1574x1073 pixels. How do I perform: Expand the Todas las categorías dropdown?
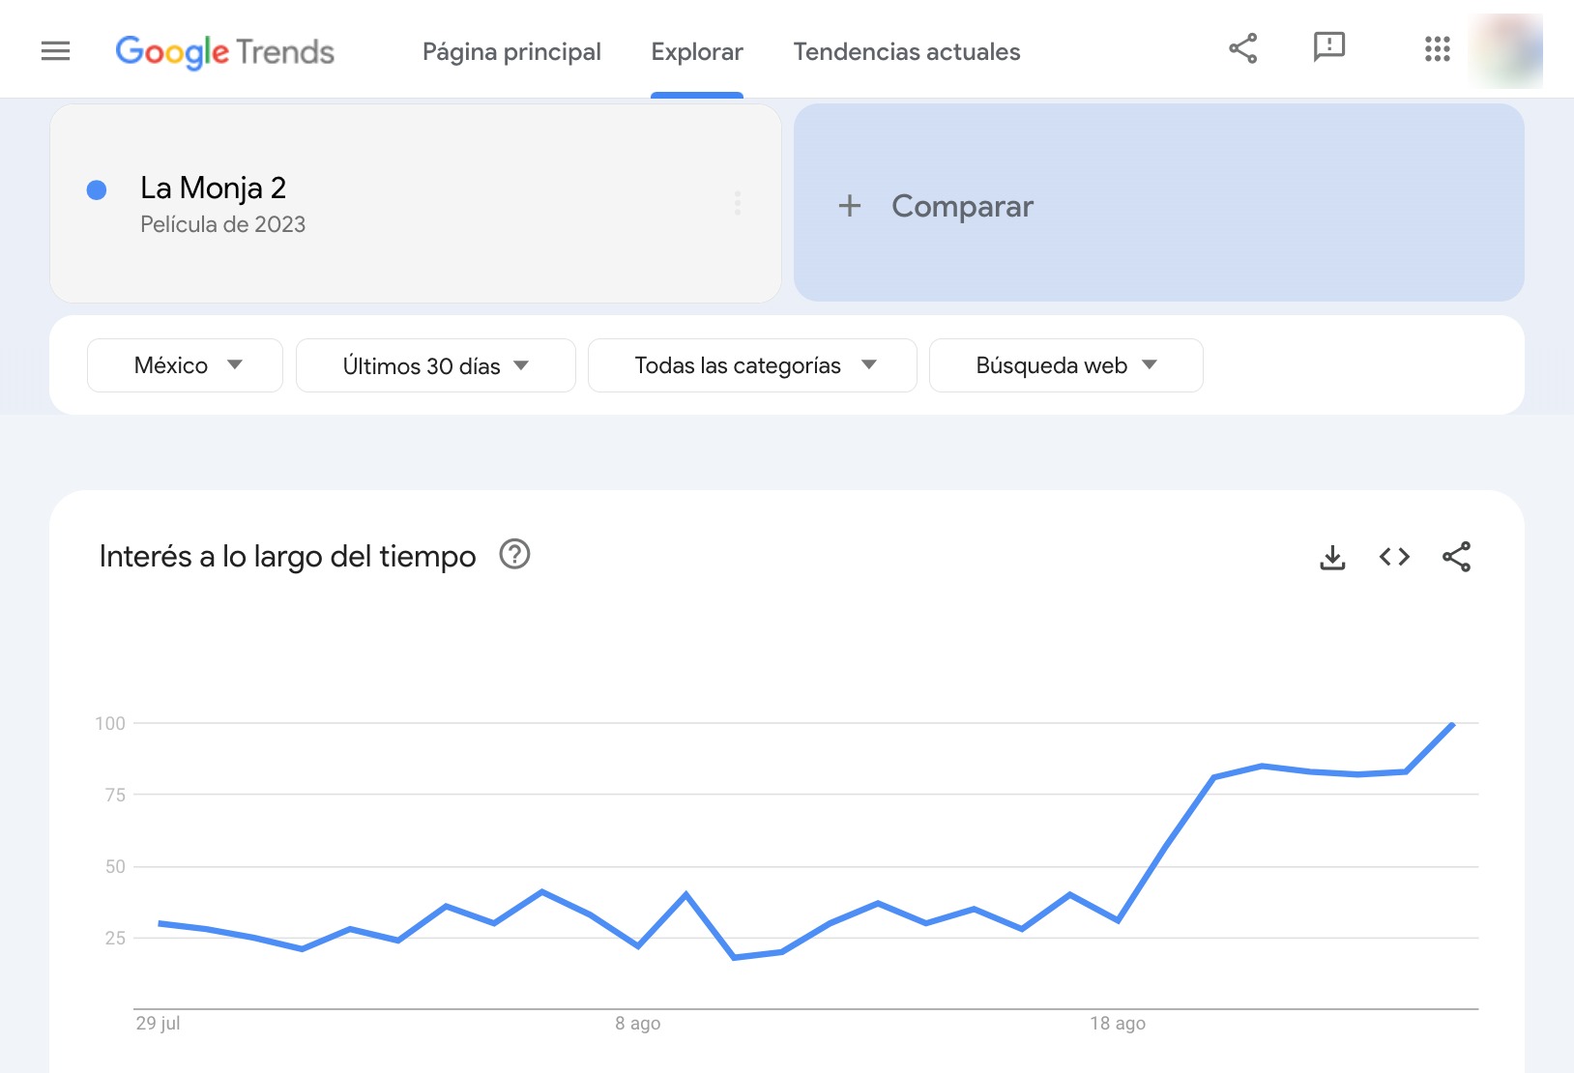(x=752, y=365)
